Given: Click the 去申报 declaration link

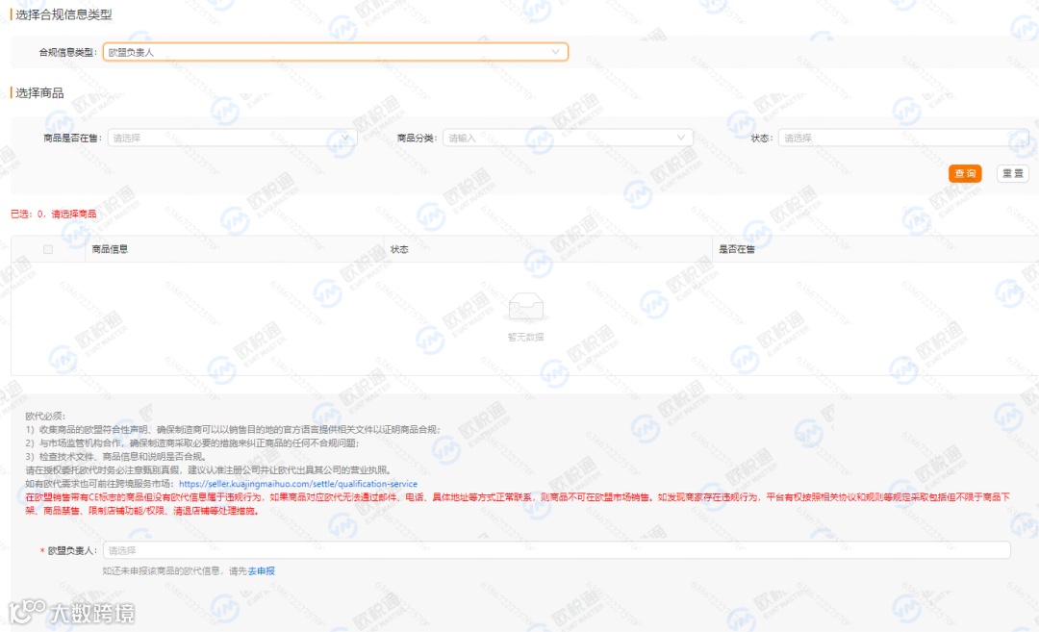Looking at the screenshot, I should pos(259,569).
